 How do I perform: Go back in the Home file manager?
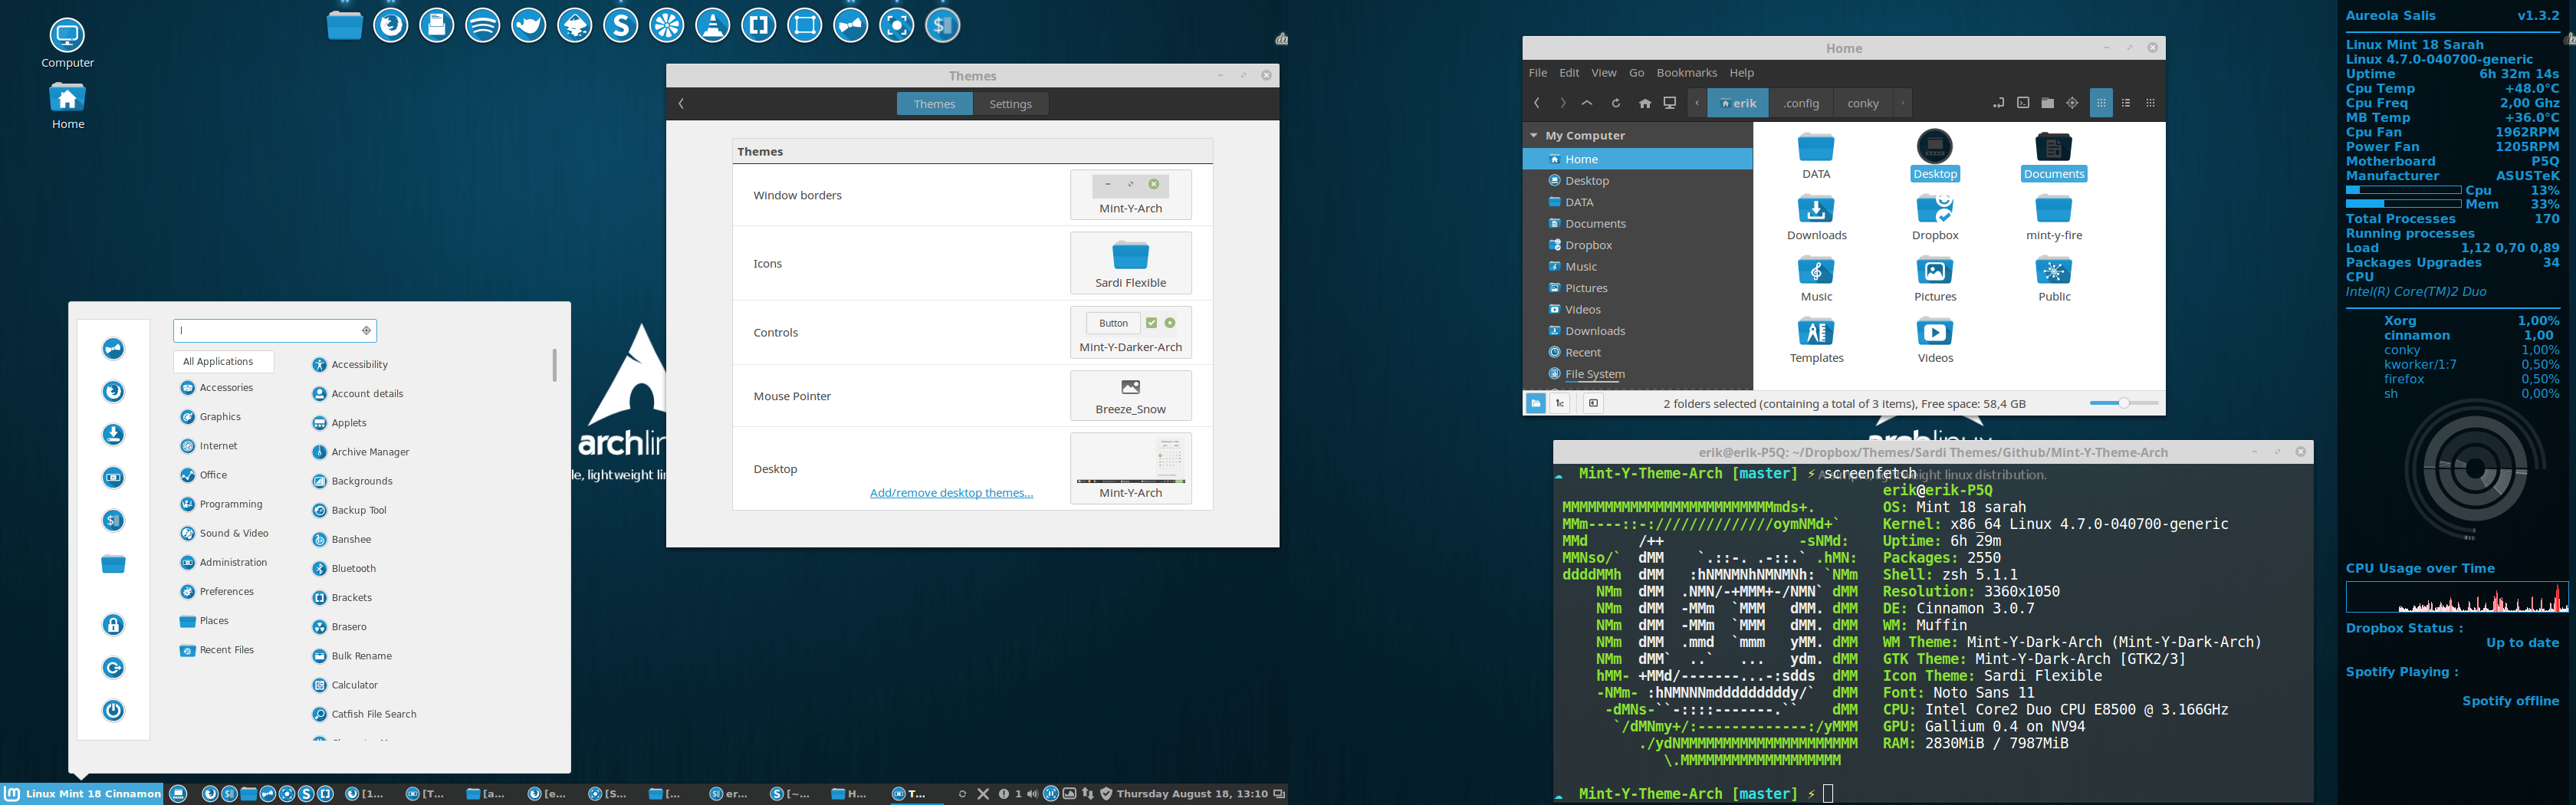click(x=1537, y=103)
